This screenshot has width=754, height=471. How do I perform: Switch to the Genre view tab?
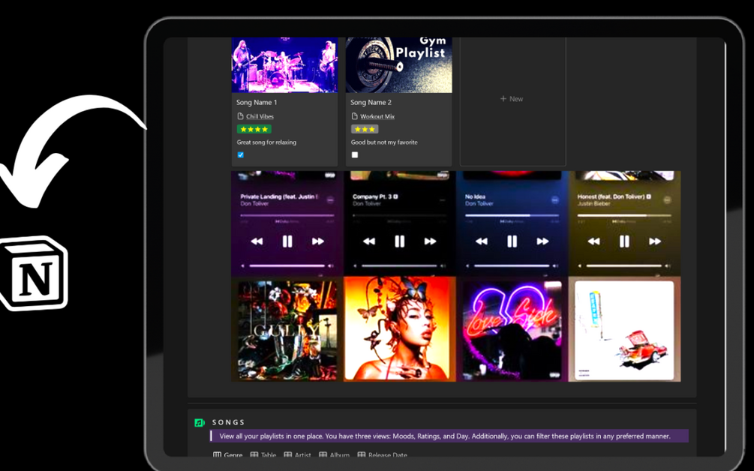(x=228, y=455)
